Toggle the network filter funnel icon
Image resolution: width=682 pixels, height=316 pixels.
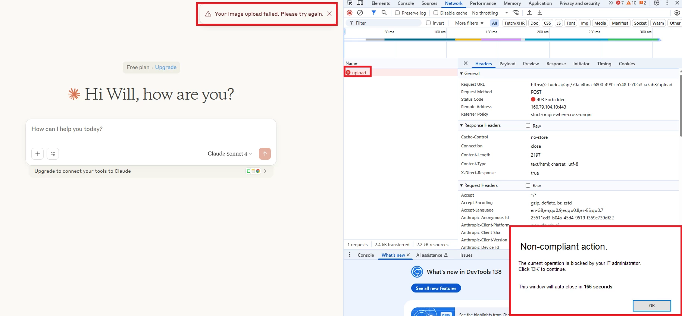[374, 13]
